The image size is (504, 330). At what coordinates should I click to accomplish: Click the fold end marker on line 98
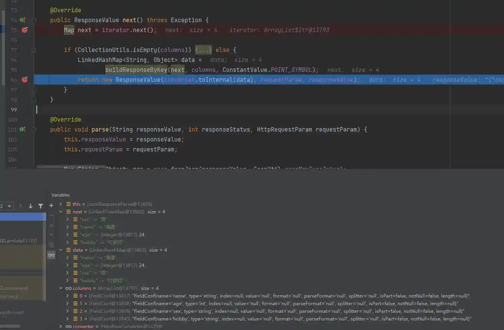pyautogui.click(x=34, y=99)
